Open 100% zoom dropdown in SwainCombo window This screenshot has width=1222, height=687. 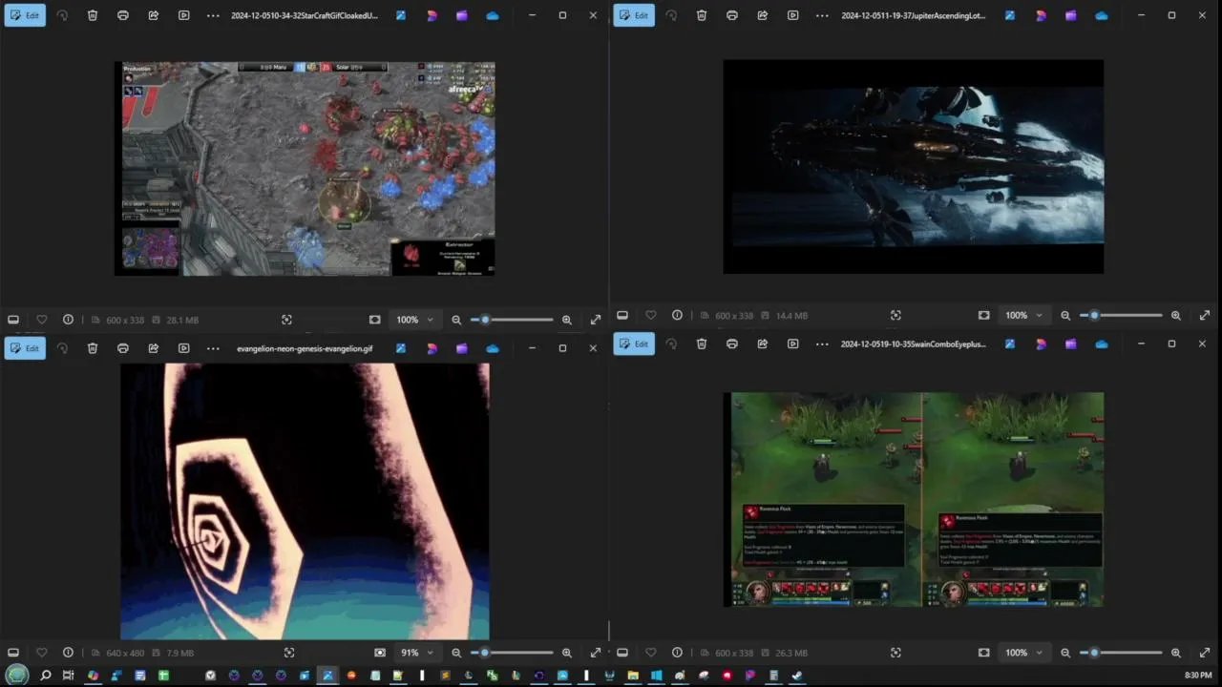point(1024,653)
